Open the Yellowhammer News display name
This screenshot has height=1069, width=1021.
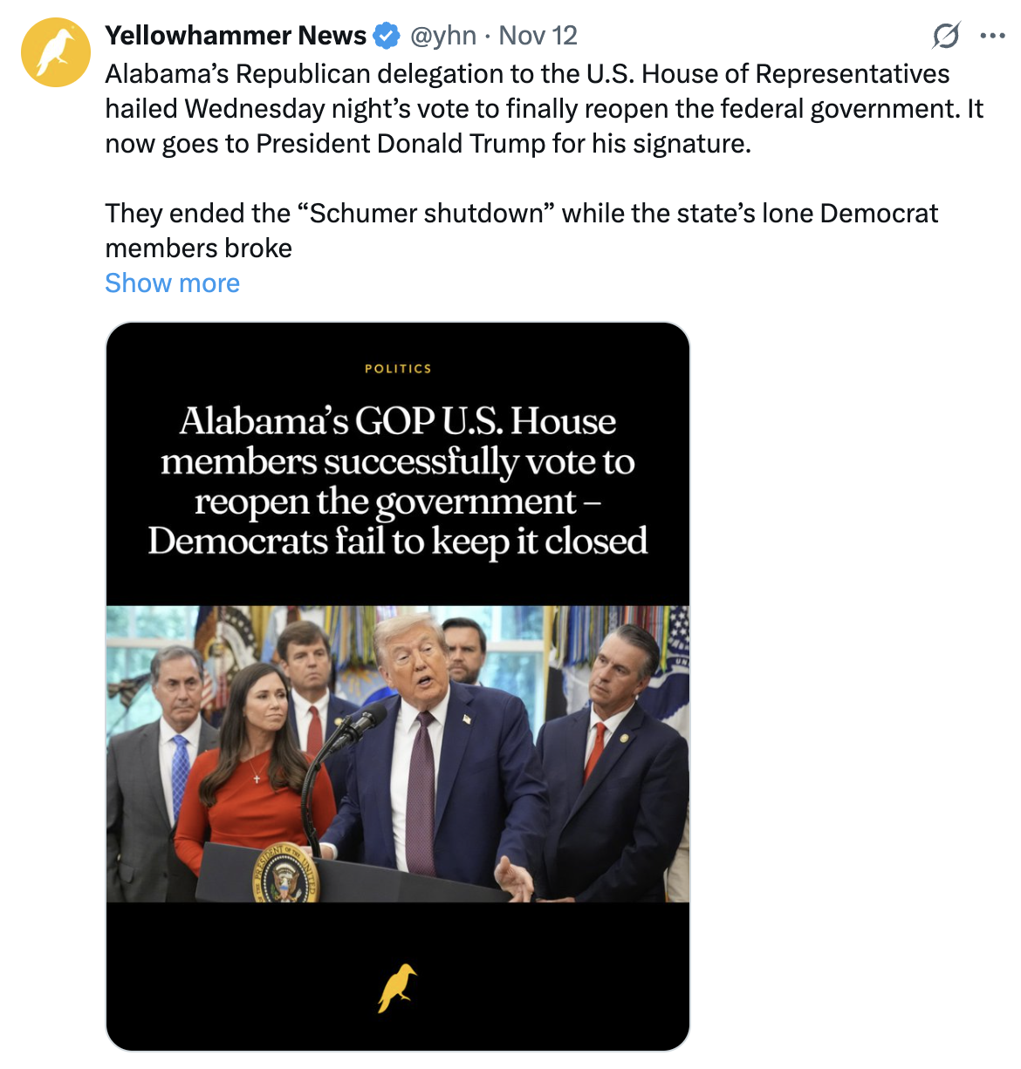(236, 36)
